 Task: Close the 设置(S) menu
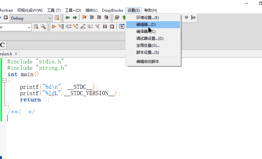tap(134, 10)
